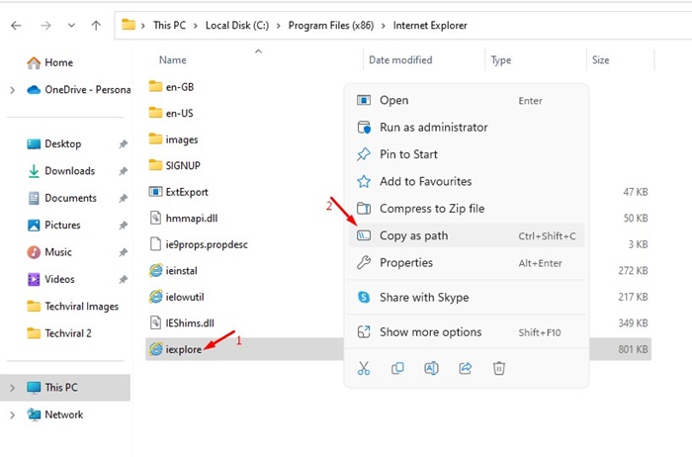Select Run as administrator

(466, 128)
